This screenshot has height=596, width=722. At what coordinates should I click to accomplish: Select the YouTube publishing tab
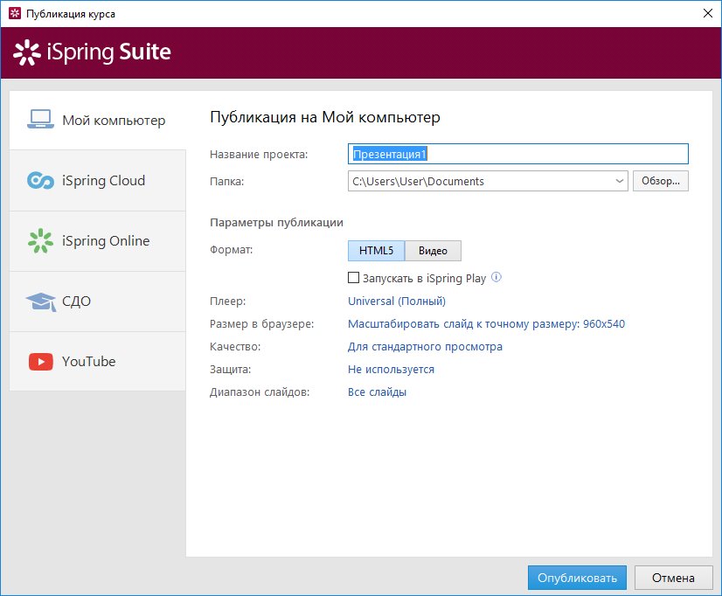98,361
